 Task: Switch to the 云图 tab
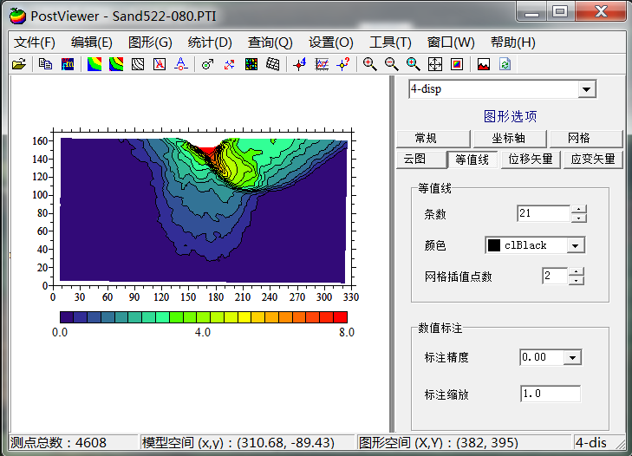click(422, 160)
